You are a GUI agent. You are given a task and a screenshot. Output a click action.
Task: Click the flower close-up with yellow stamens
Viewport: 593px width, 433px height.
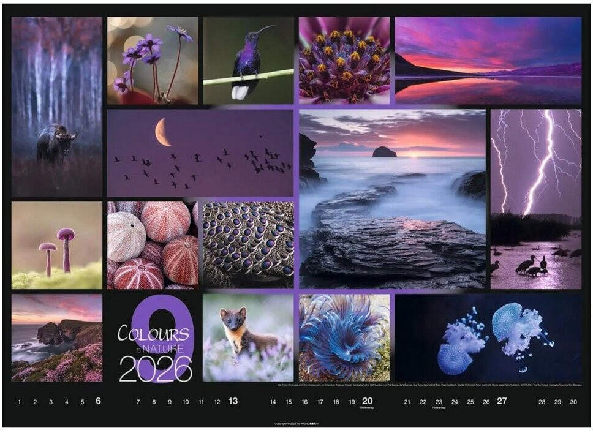tap(344, 60)
